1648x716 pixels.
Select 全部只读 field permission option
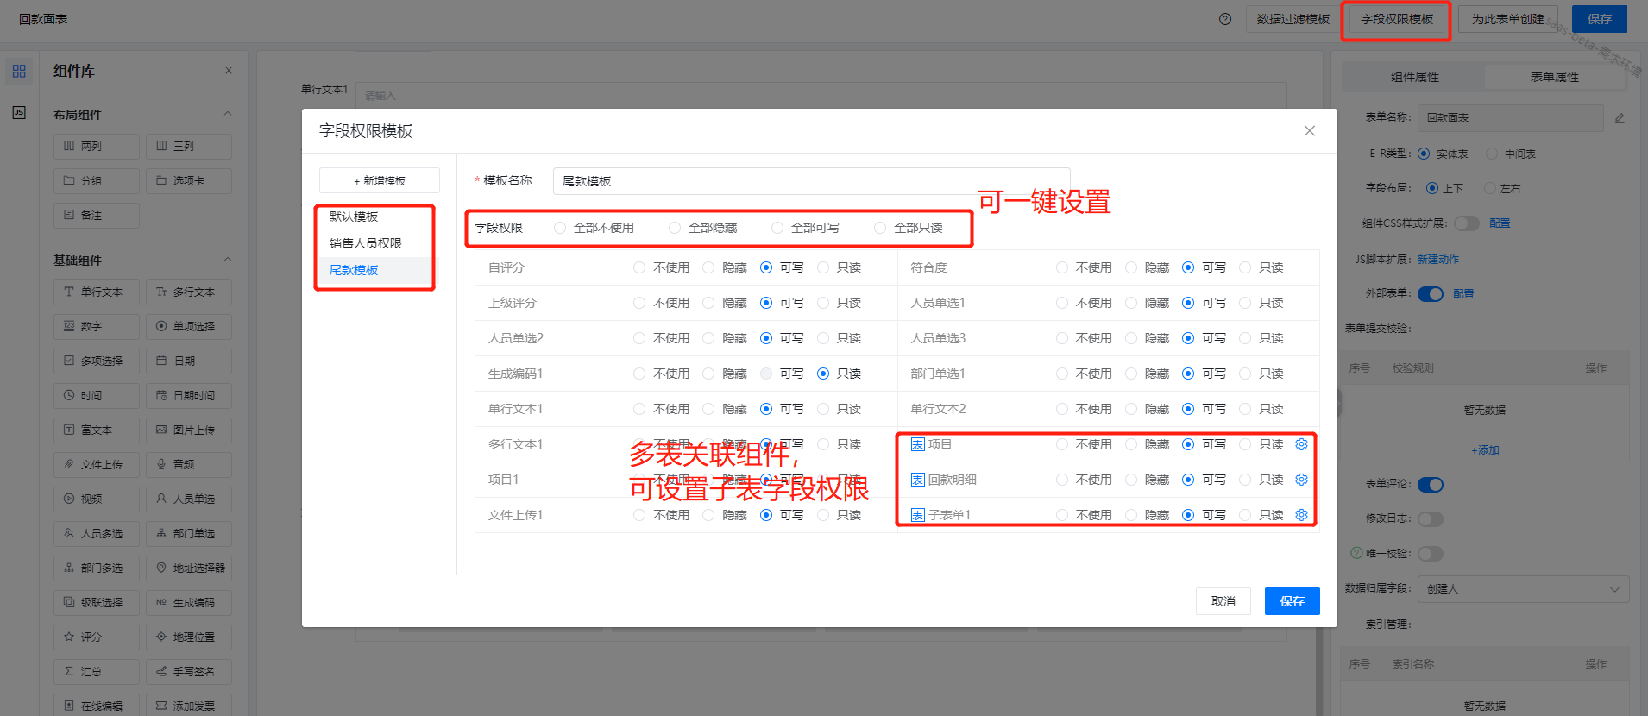880,228
